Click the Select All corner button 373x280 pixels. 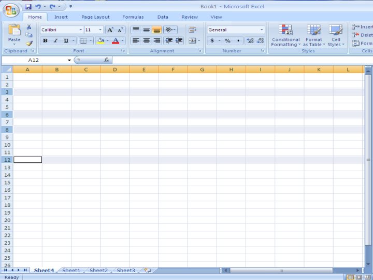(7, 69)
